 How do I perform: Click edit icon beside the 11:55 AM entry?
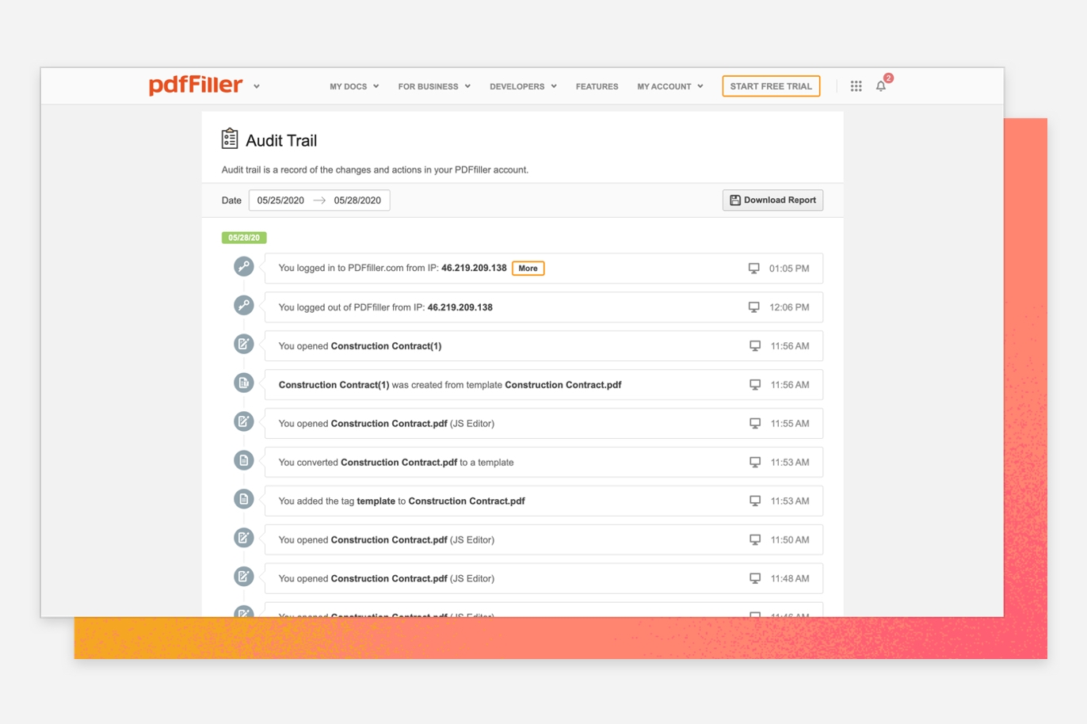pos(244,421)
